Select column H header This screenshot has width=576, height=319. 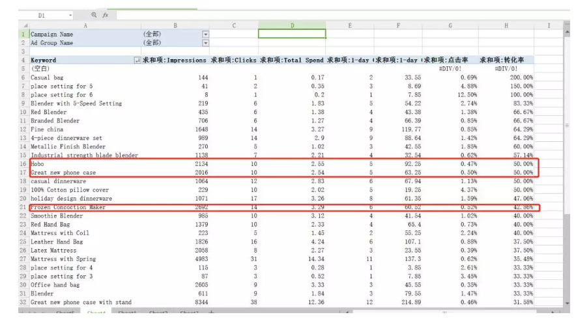[x=506, y=25]
